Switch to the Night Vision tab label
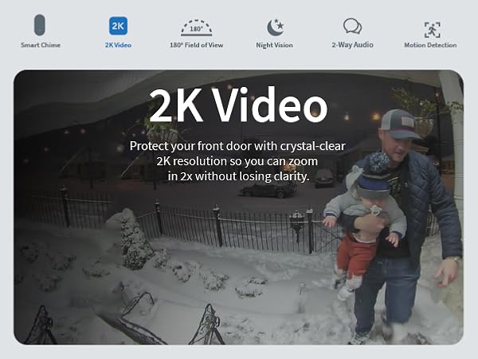 [274, 45]
